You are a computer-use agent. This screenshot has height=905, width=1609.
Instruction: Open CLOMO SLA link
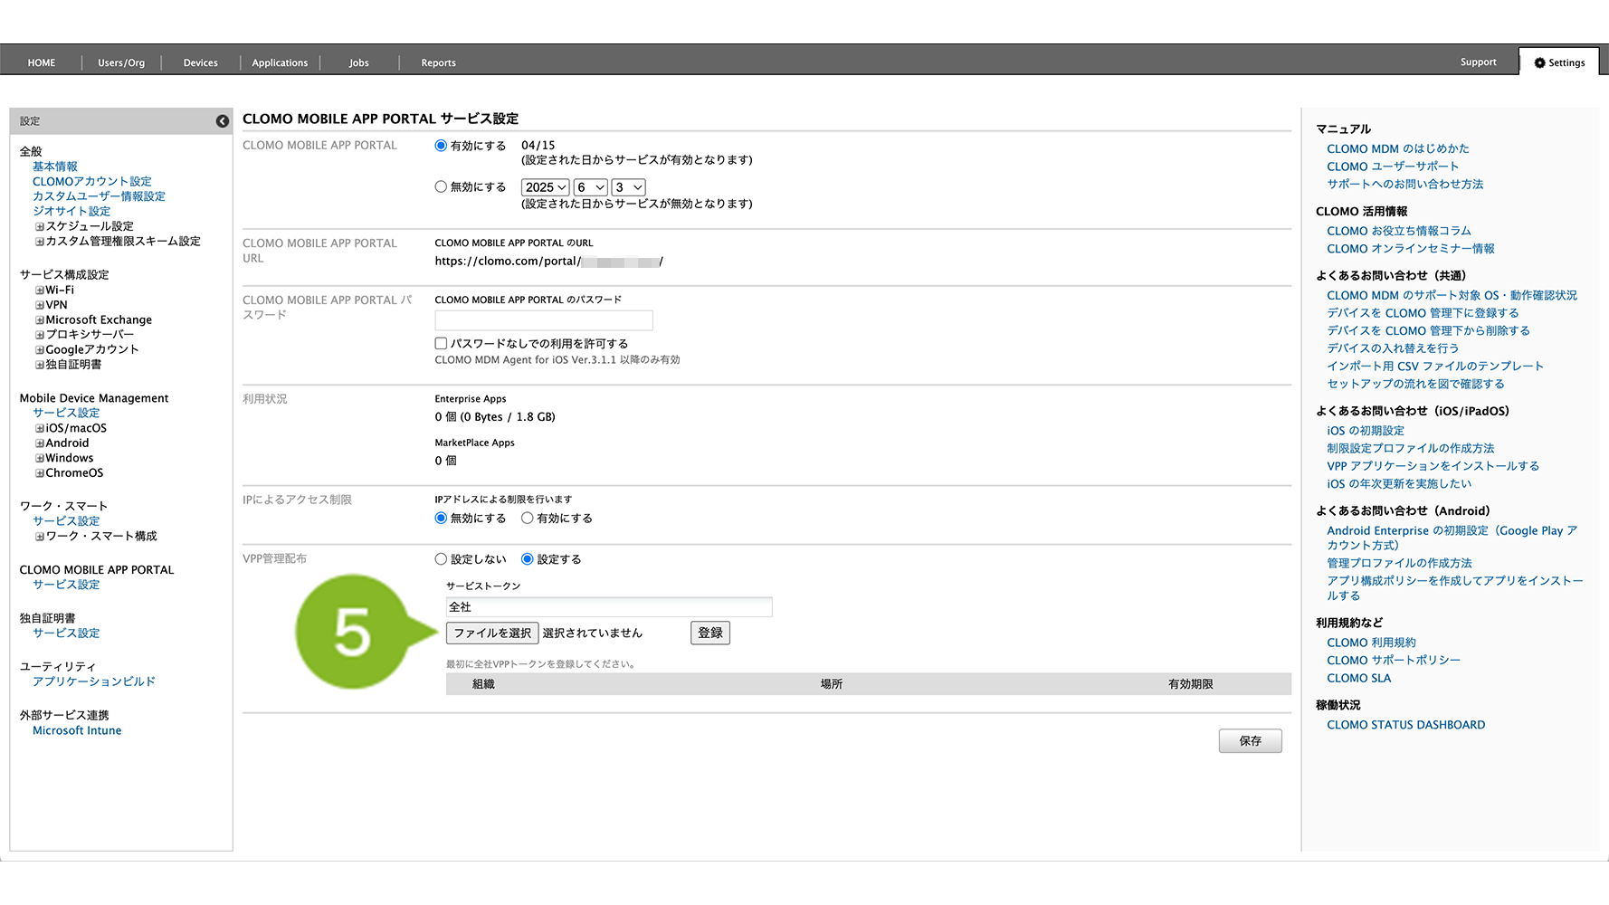1358,678
